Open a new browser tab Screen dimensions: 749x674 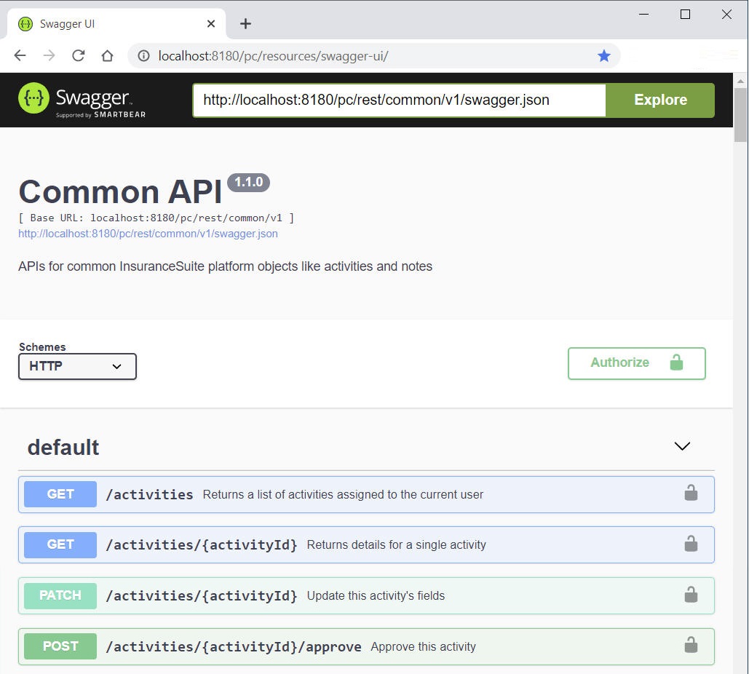coord(245,23)
